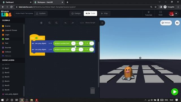Zoom in on the code workspace
Screen dimensions: 181x102
pyautogui.click(x=56, y=23)
